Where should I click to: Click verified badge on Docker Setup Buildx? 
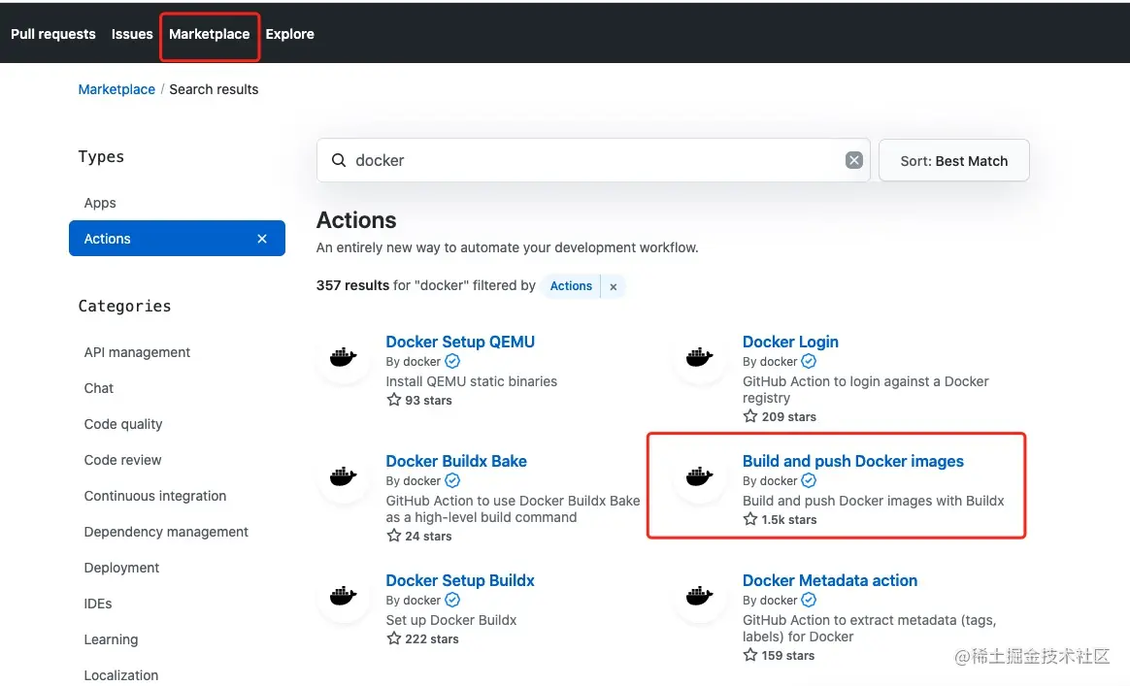pyautogui.click(x=452, y=600)
